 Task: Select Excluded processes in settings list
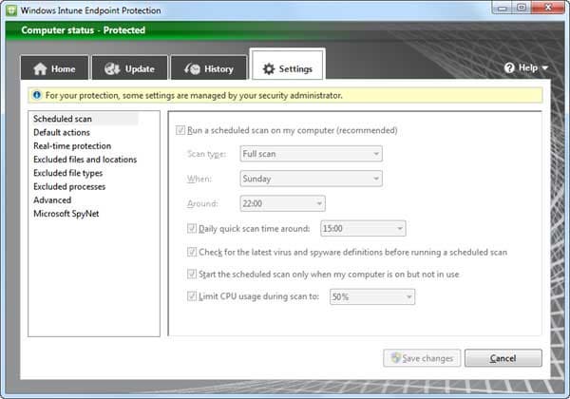point(69,186)
